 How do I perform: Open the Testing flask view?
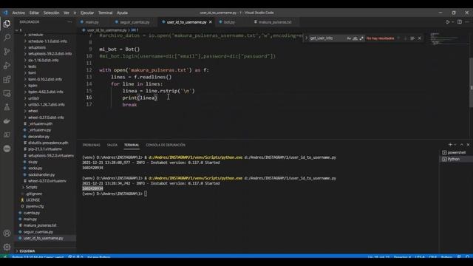[x=7, y=107]
